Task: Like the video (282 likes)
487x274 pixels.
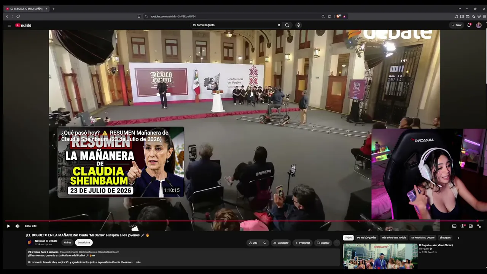Action: click(253, 243)
